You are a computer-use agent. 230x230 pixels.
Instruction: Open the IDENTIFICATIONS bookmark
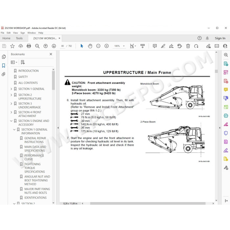pos(35,198)
